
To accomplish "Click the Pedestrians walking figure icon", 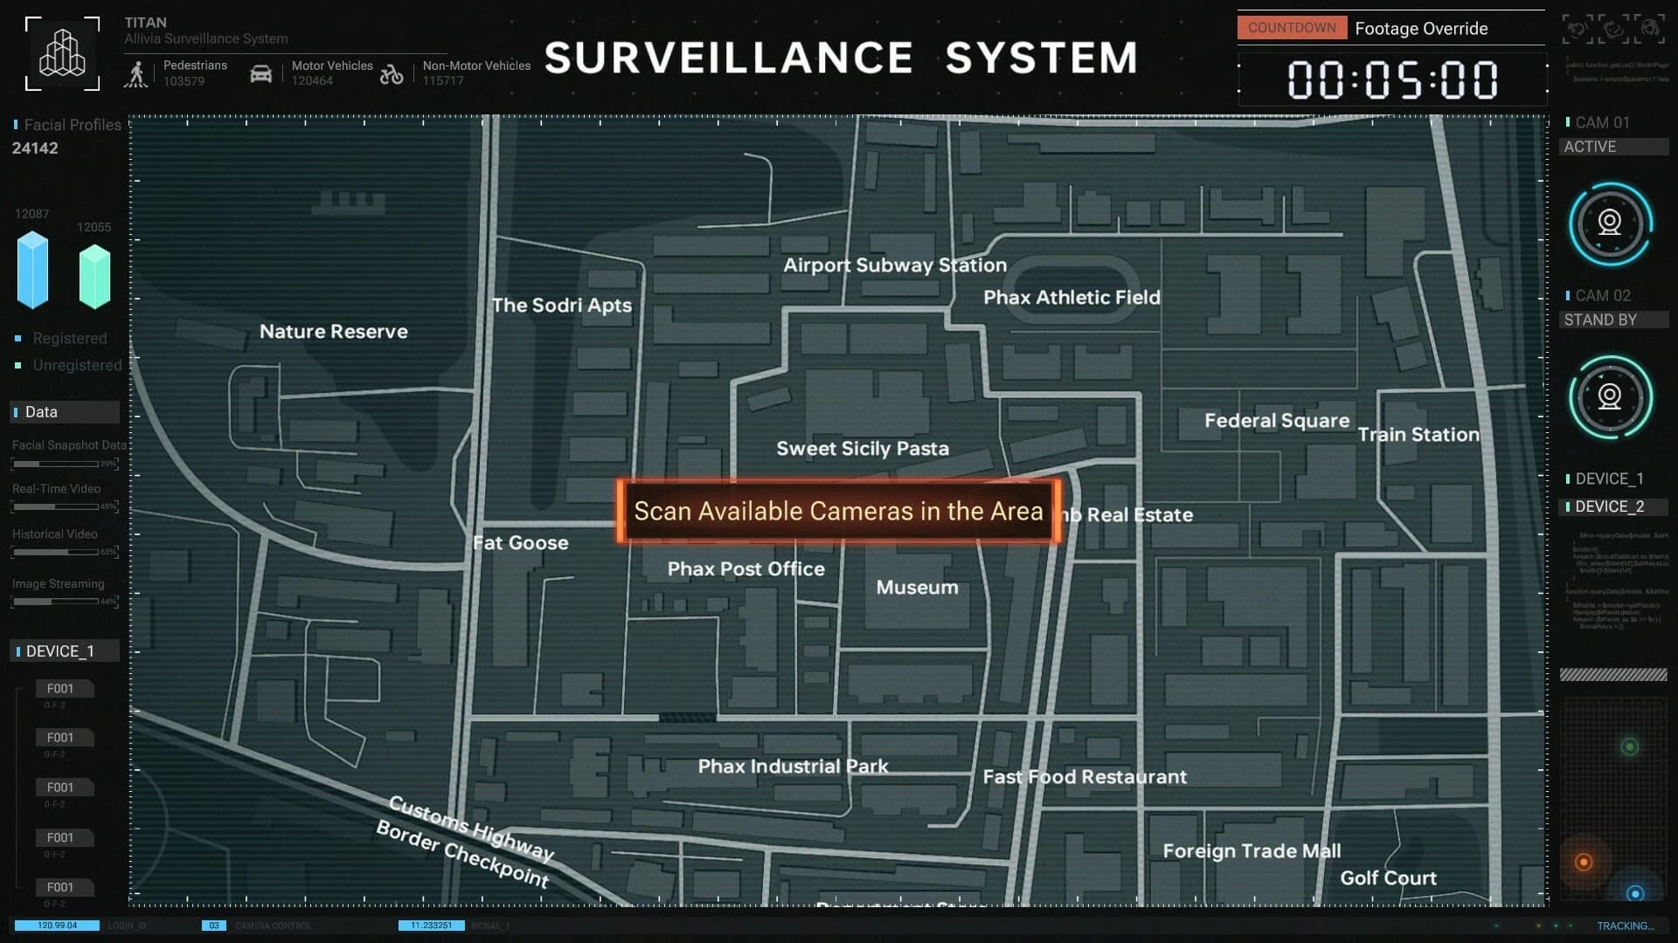I will pos(136,73).
